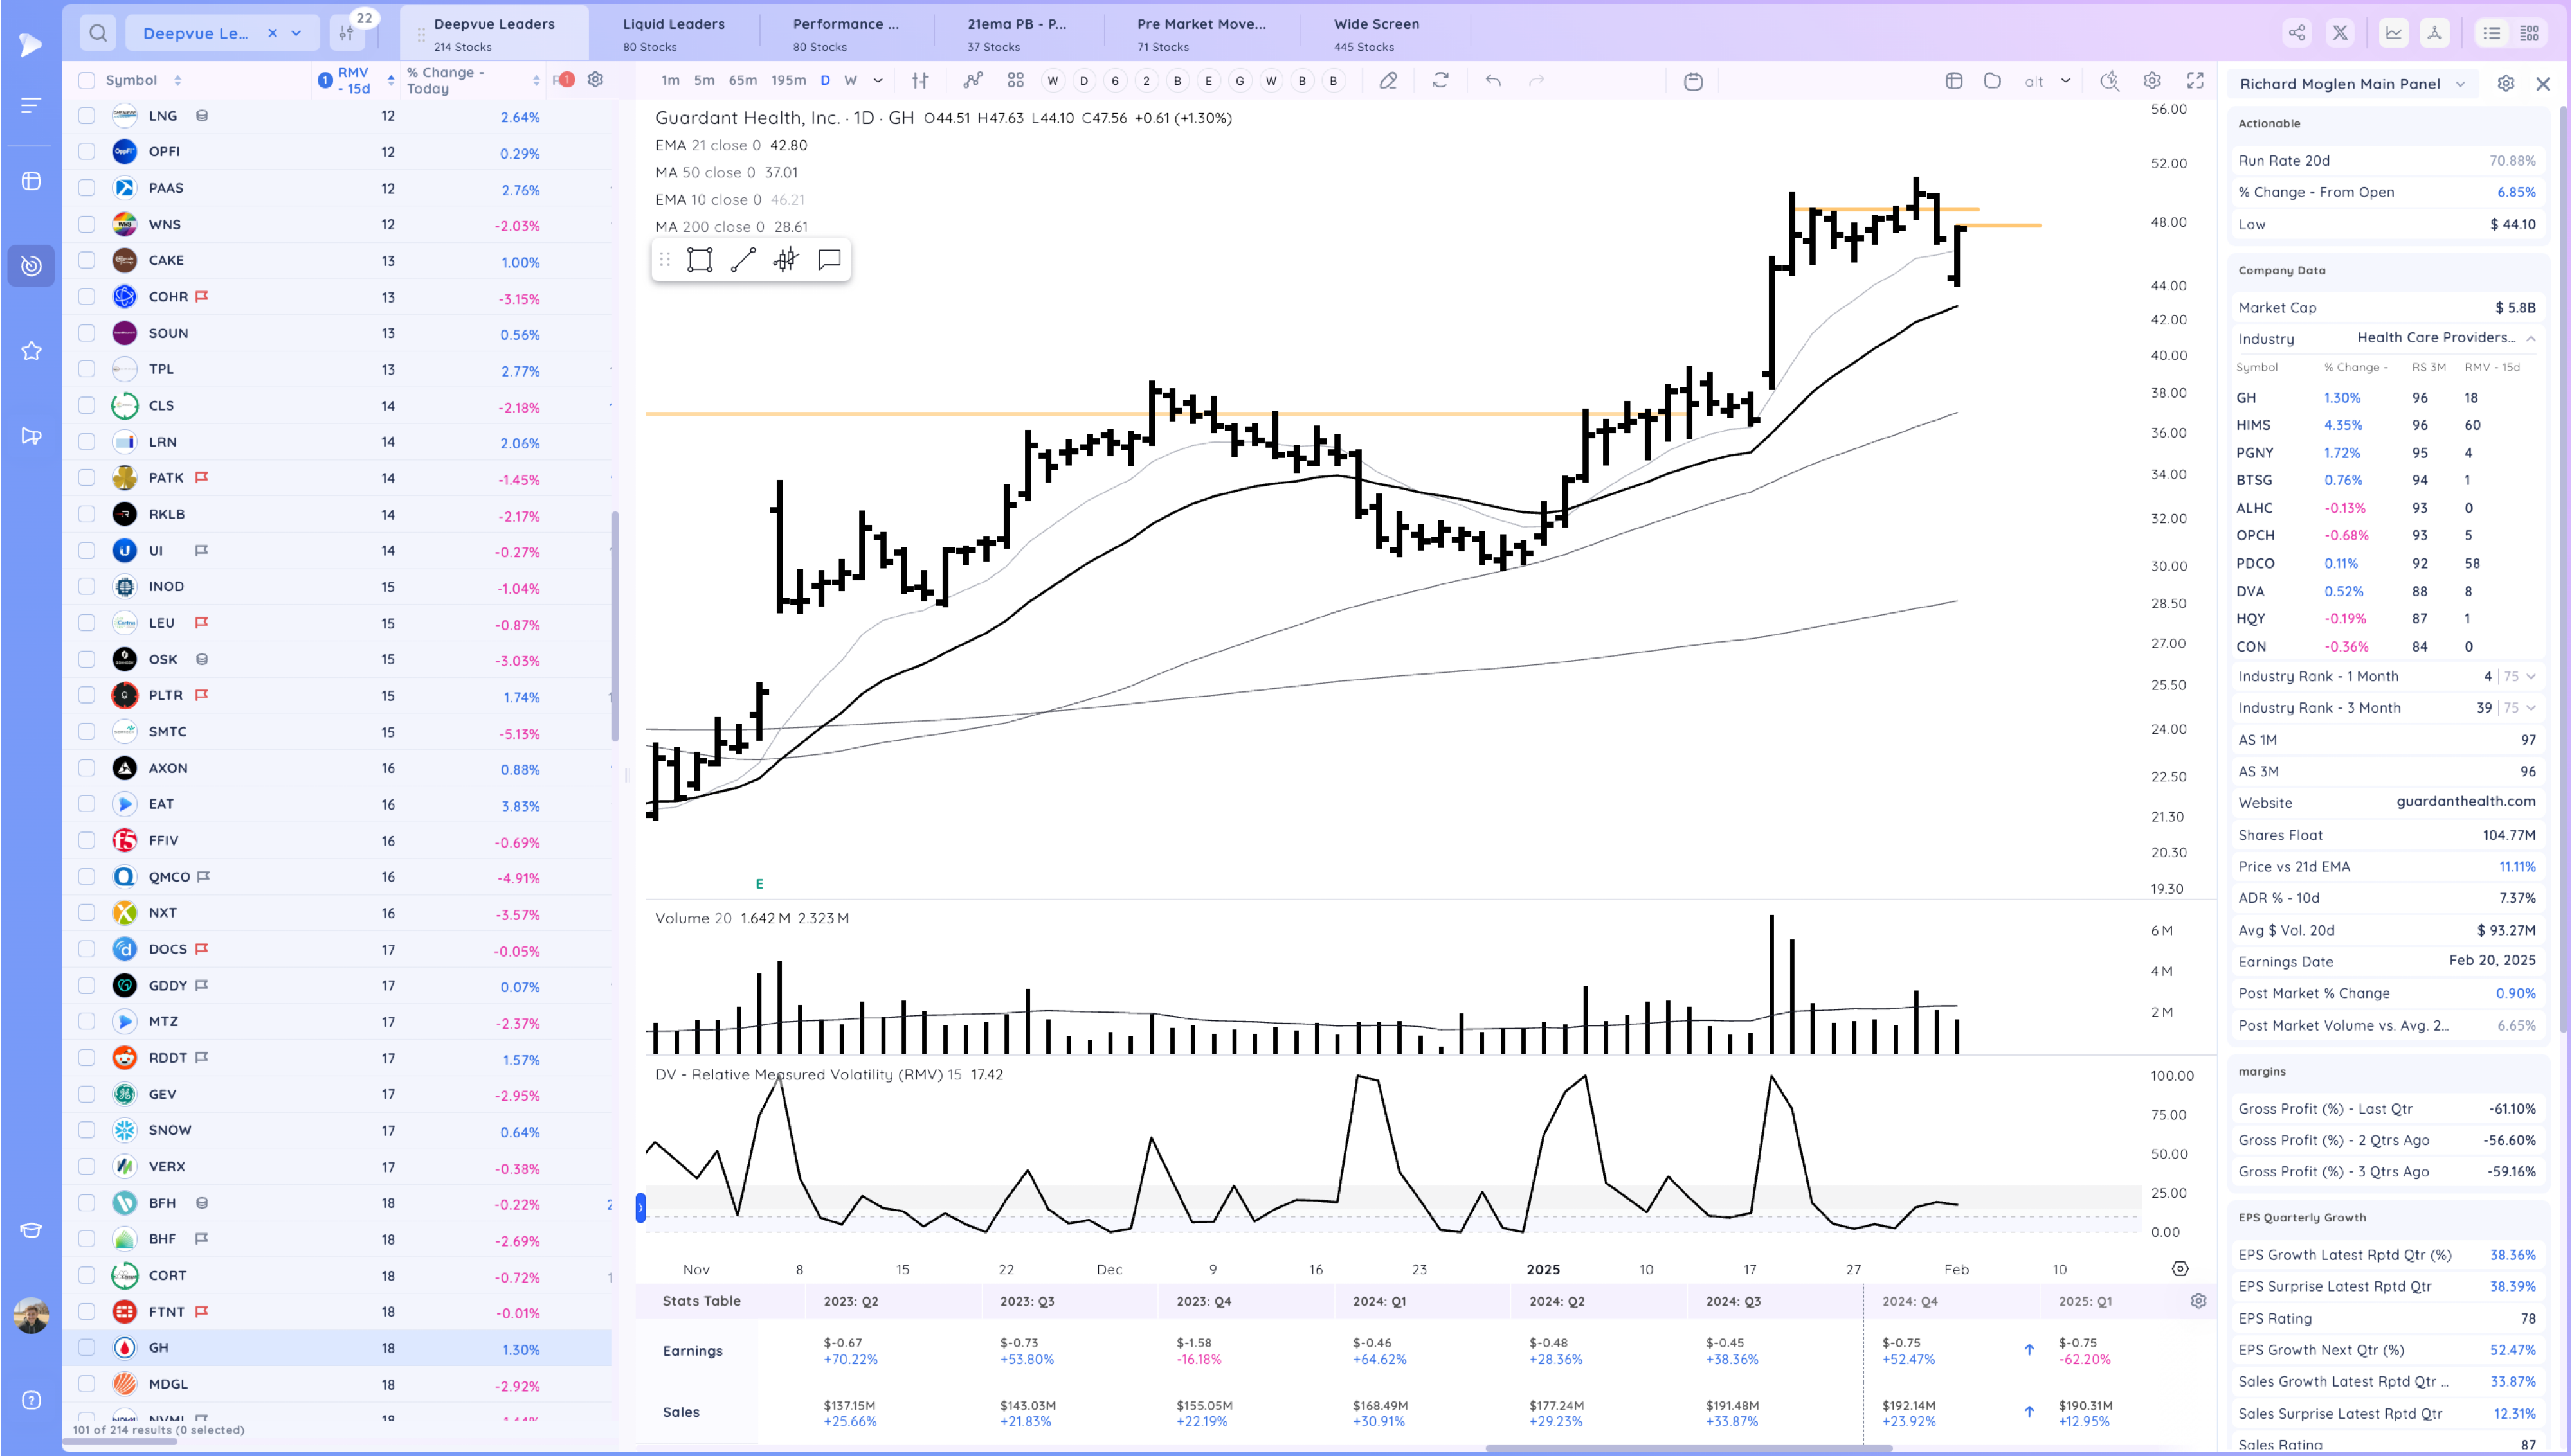Open the annotation comment tool
This screenshot has height=1456, width=2572.
[x=828, y=260]
